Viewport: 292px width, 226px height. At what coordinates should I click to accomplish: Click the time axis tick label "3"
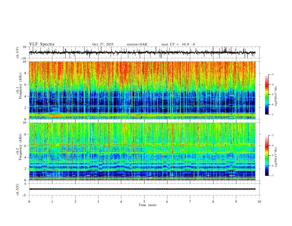(98, 202)
